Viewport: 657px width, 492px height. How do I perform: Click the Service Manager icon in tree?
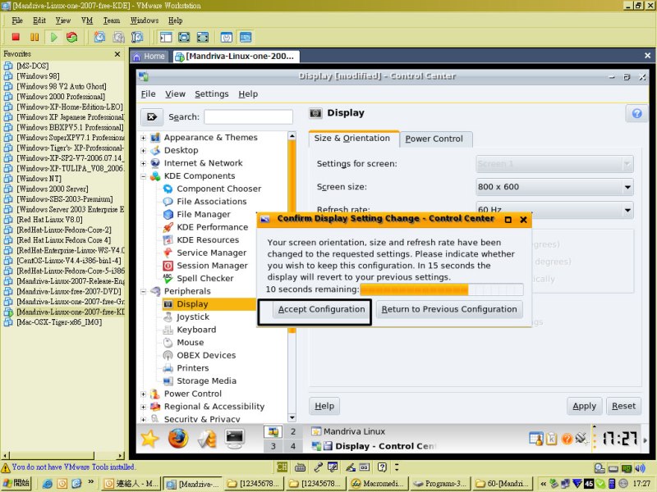tap(168, 253)
